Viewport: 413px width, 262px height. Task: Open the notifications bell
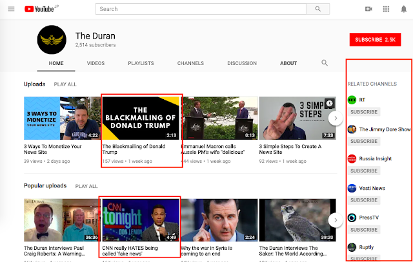(x=403, y=9)
